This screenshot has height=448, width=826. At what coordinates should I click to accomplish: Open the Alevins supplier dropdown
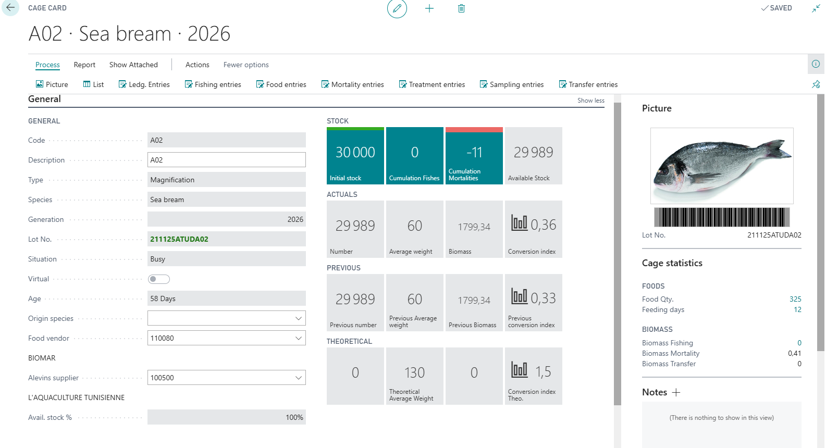pyautogui.click(x=298, y=378)
